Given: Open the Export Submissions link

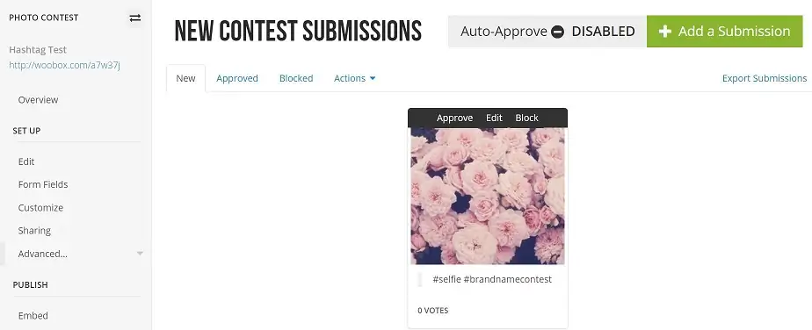Looking at the screenshot, I should pos(765,78).
